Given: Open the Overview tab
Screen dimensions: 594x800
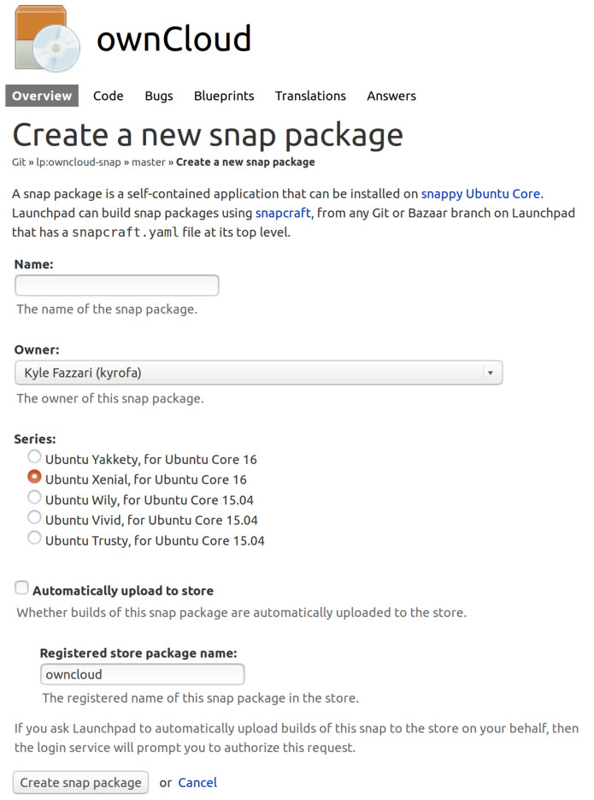Looking at the screenshot, I should [x=42, y=96].
